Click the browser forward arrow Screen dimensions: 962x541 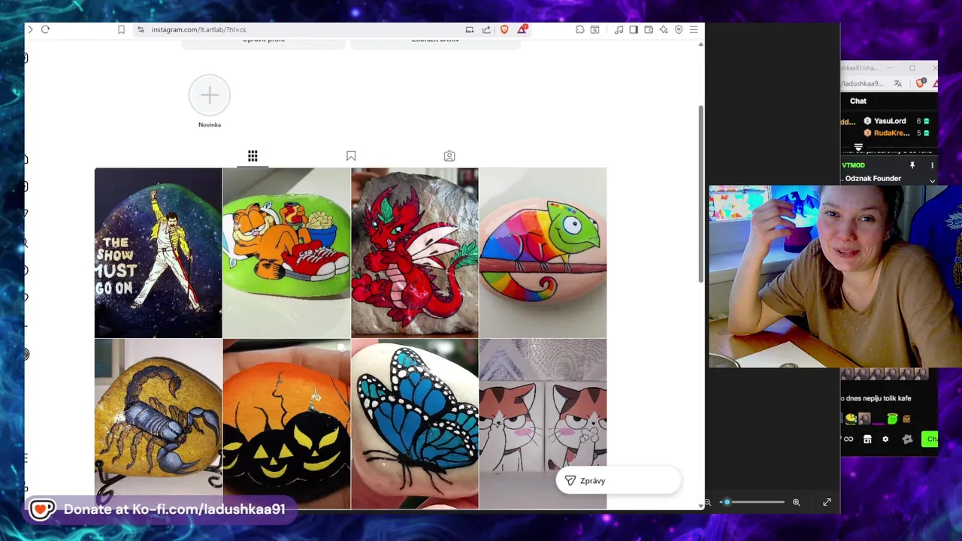tap(30, 29)
